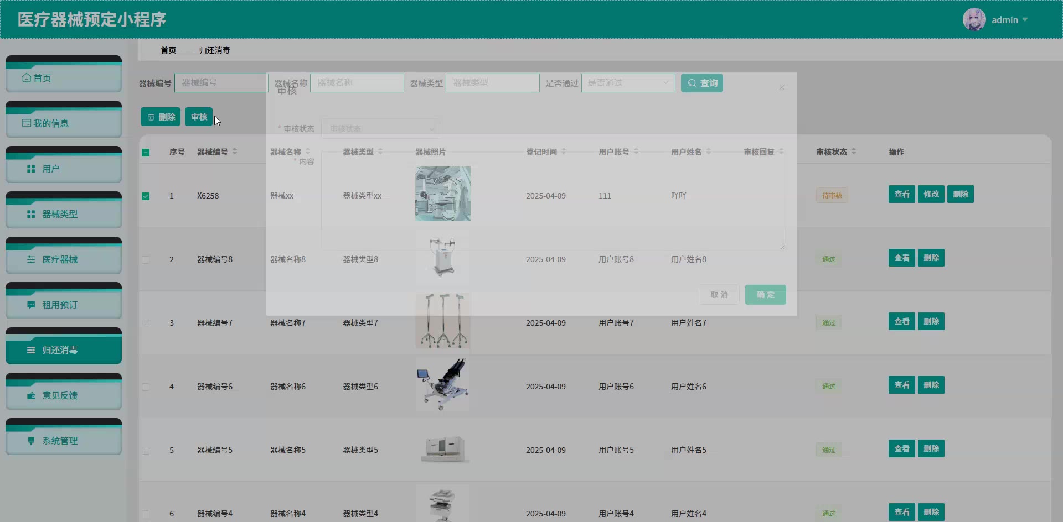Click the 内容 text area in dialog
1063x522 pixels.
[x=554, y=200]
